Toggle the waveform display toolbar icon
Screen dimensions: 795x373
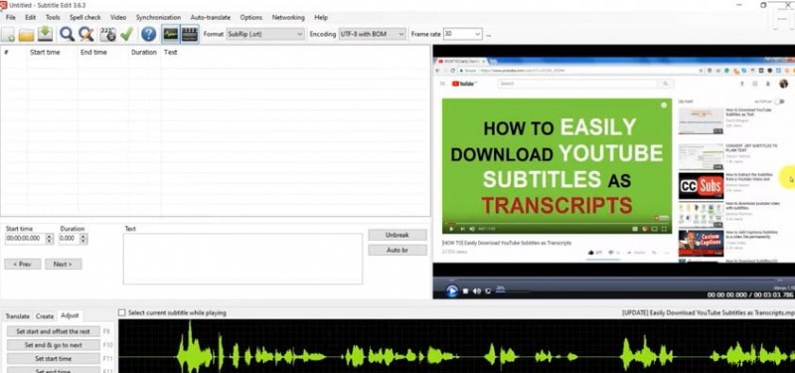click(171, 34)
